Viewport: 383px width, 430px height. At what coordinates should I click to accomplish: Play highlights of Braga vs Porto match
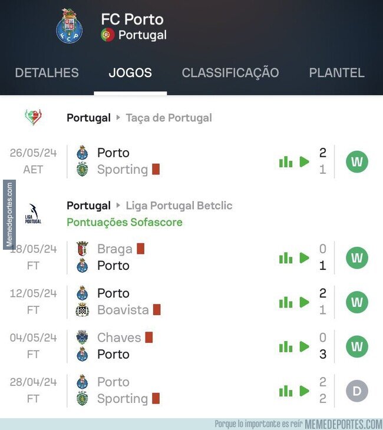click(x=304, y=258)
